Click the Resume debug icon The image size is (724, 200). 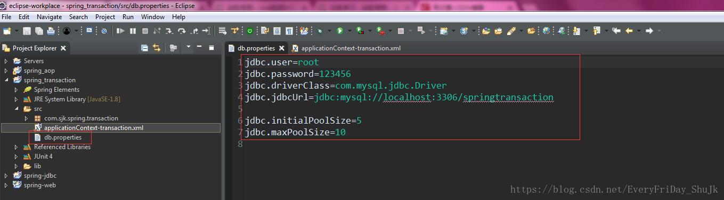coord(120,31)
